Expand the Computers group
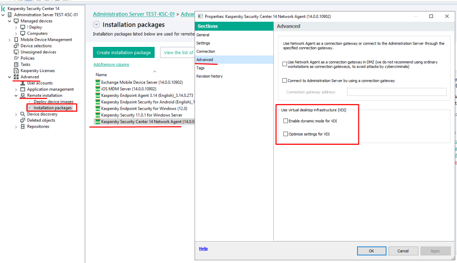457x263 pixels. [x=16, y=34]
